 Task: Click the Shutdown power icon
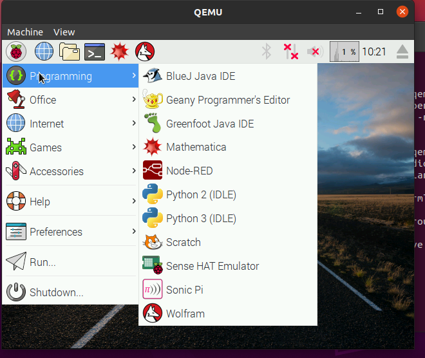16,292
